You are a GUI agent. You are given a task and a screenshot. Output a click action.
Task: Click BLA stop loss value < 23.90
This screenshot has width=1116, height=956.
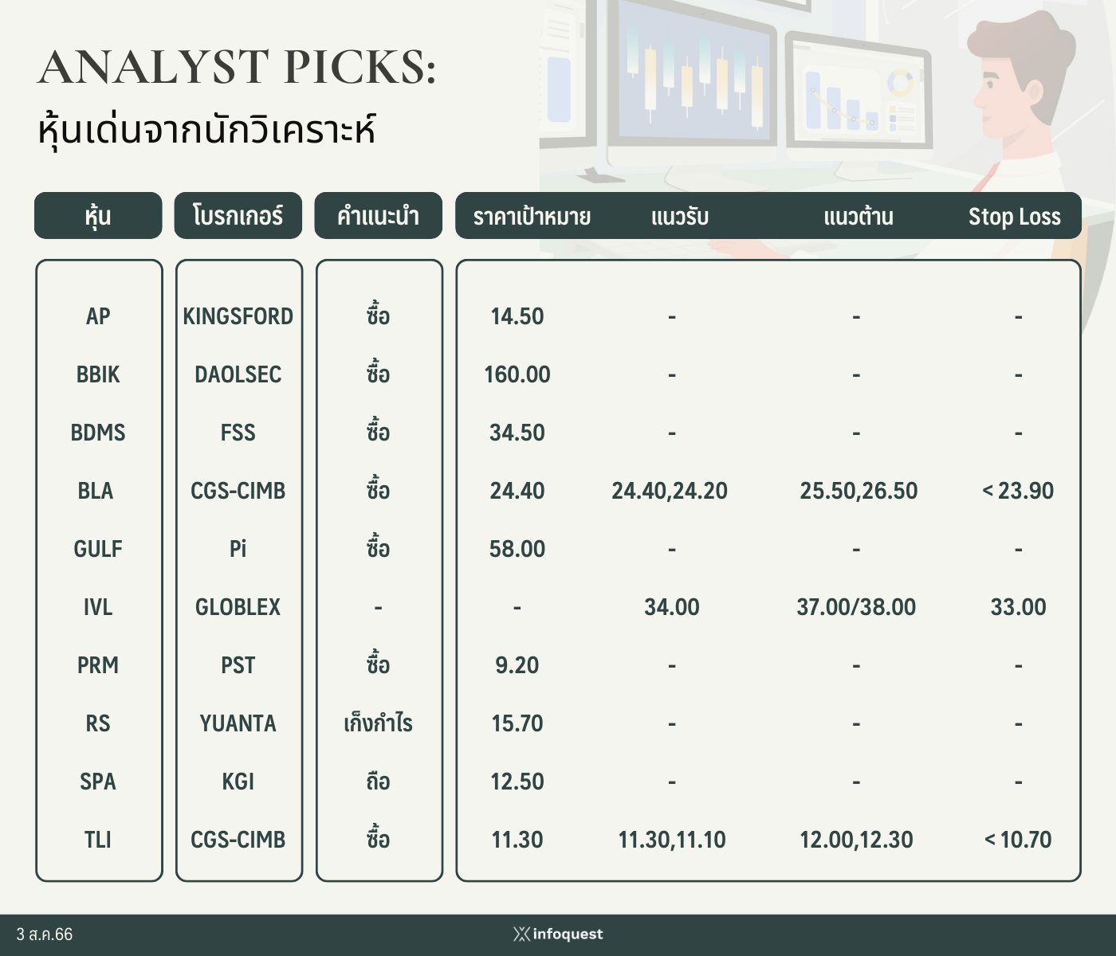click(x=1018, y=491)
